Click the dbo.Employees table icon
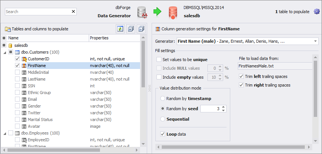Image resolution: width=322 pixels, height=154 pixels. pos(18,133)
